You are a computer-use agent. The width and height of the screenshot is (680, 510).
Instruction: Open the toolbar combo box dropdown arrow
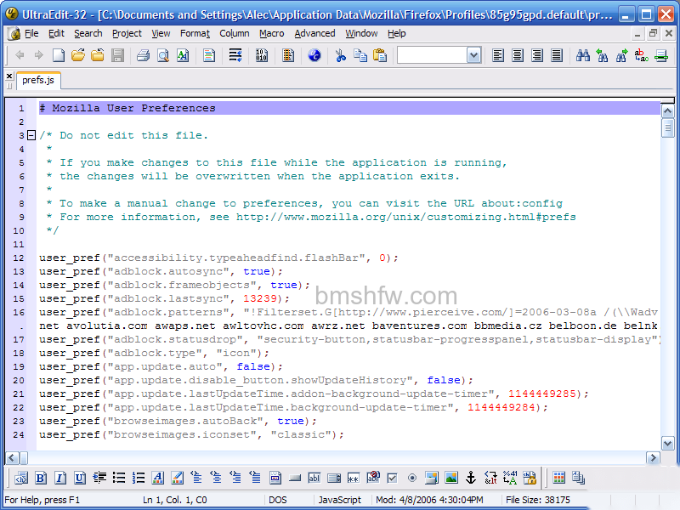pyautogui.click(x=473, y=55)
